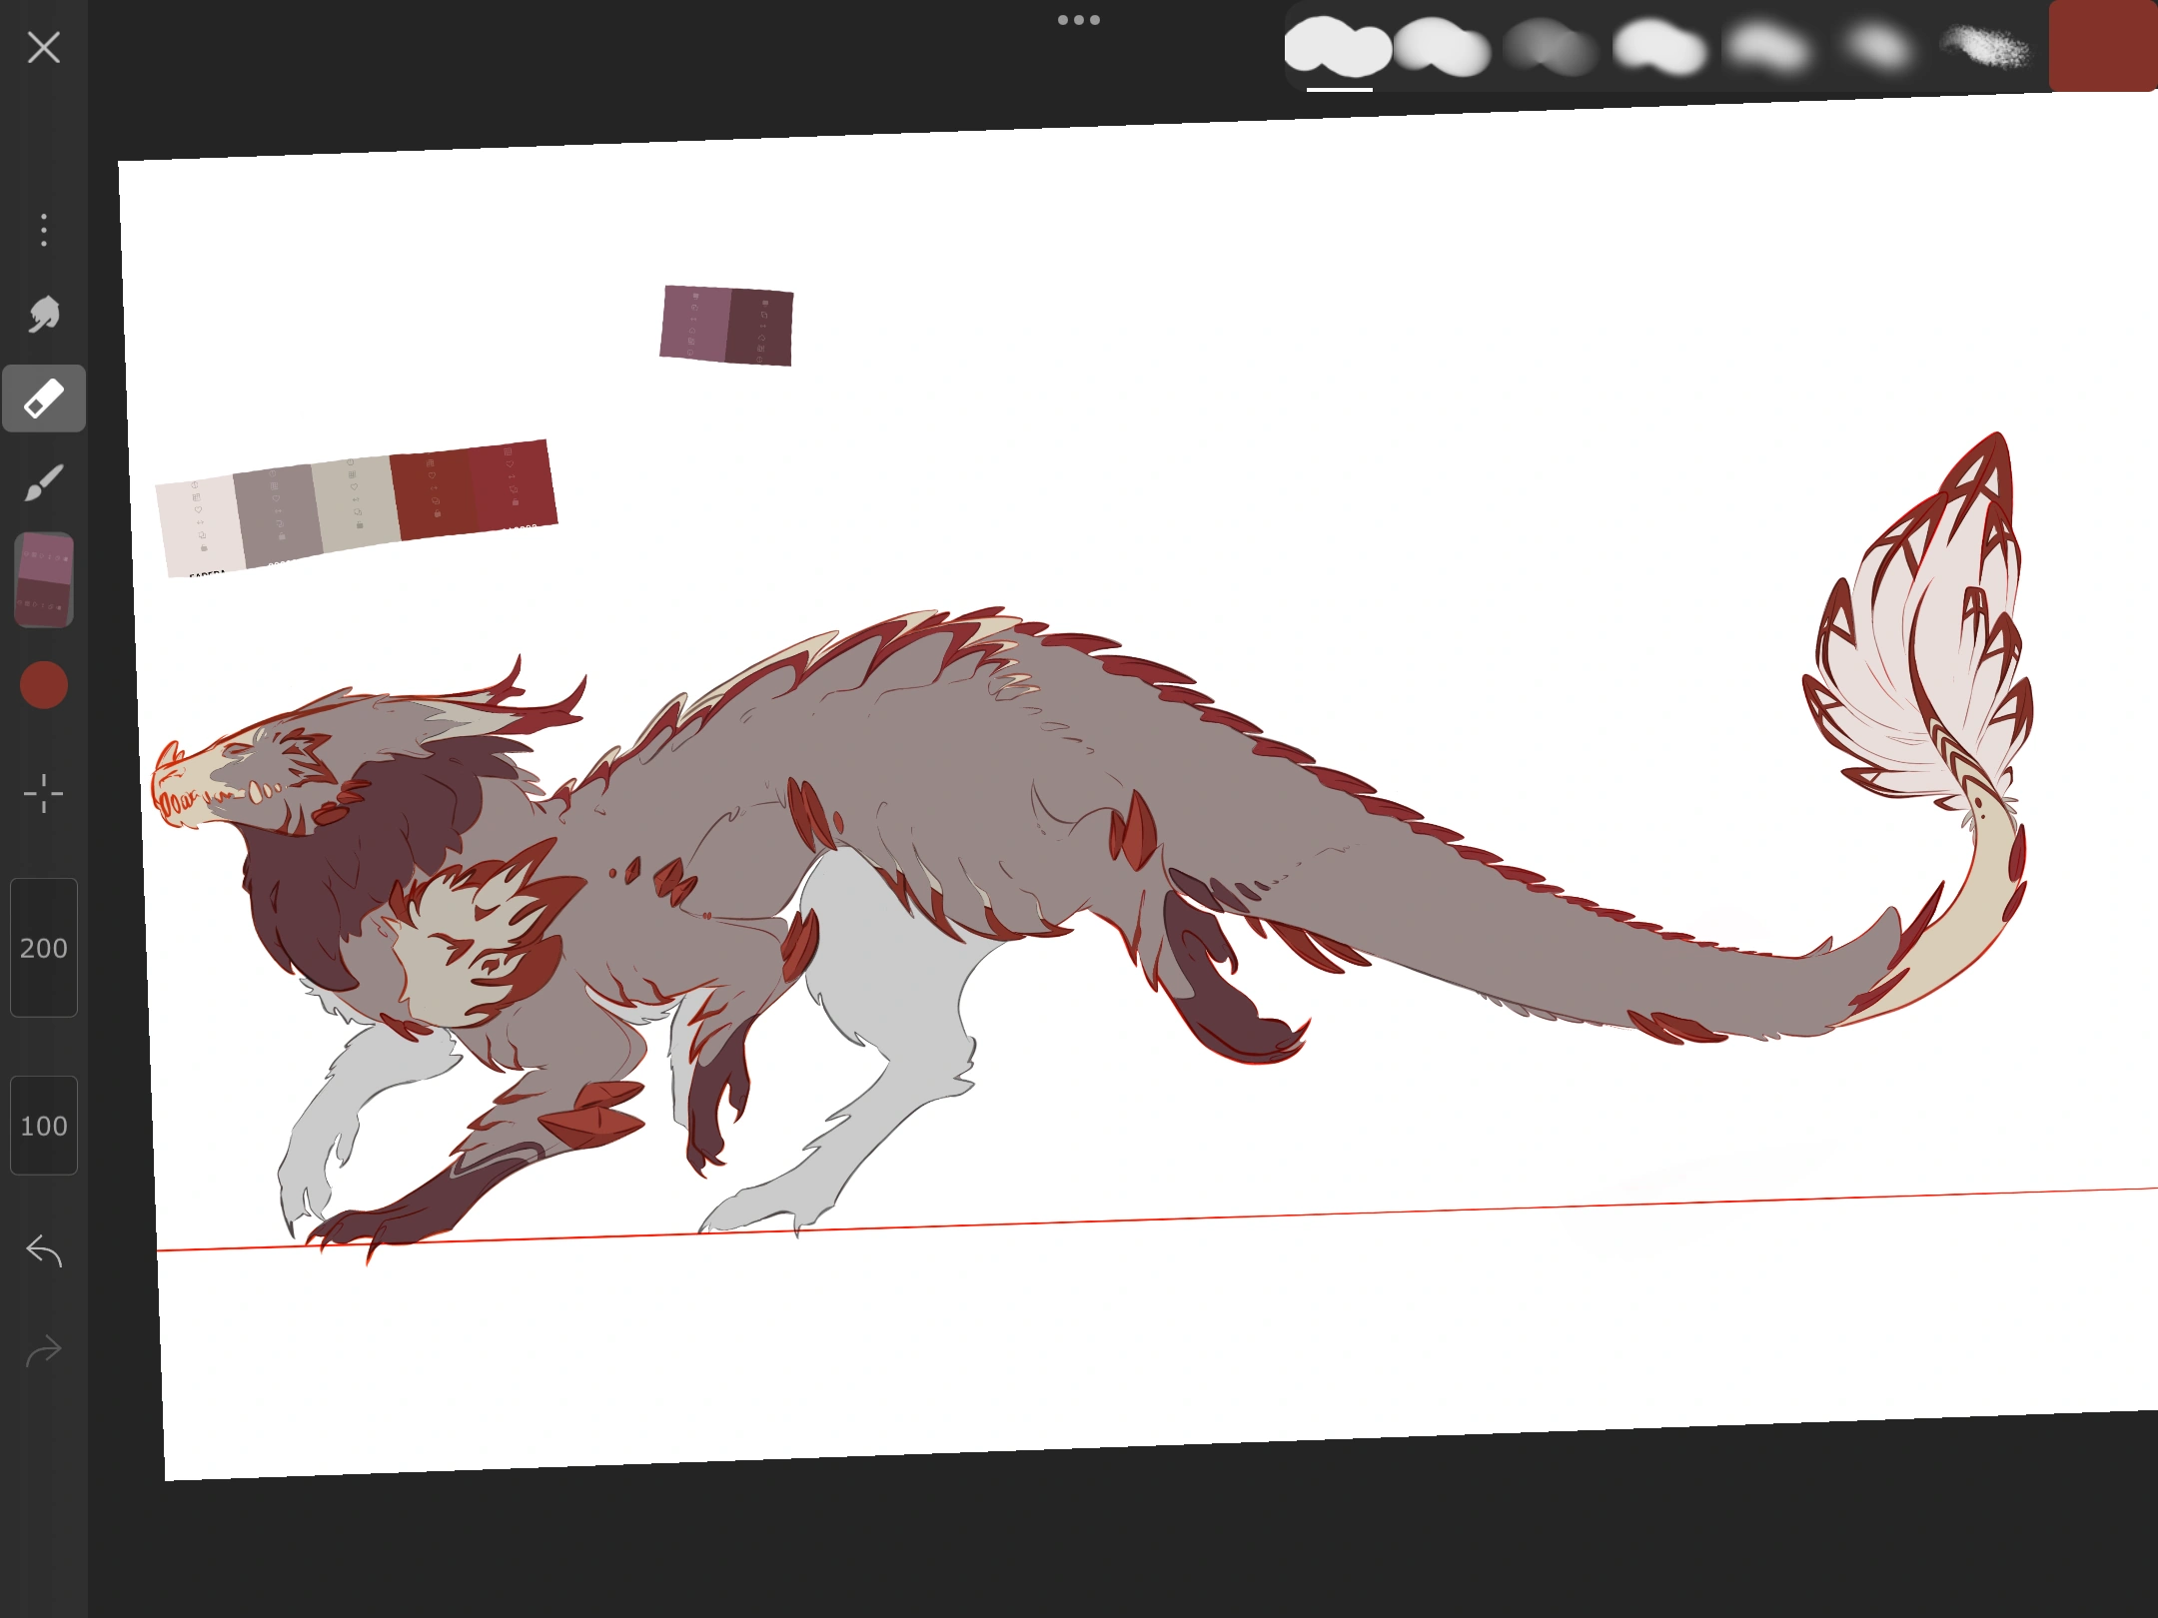Tap the brush size 200 box

43,947
